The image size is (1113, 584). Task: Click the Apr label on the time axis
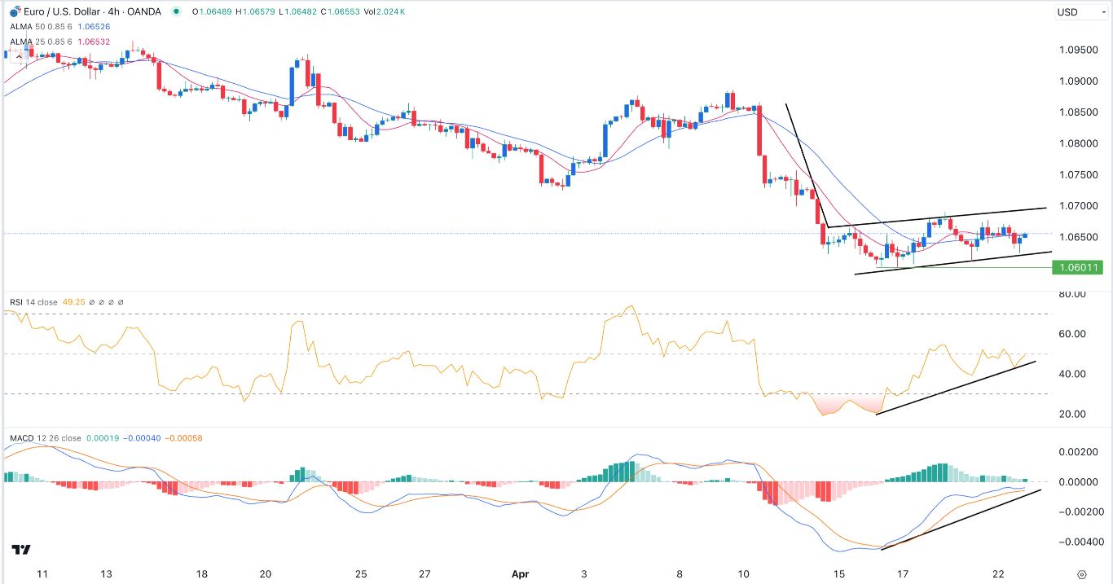pos(520,574)
